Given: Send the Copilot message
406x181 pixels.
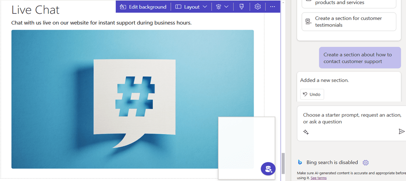Looking at the screenshot, I should pos(401,131).
